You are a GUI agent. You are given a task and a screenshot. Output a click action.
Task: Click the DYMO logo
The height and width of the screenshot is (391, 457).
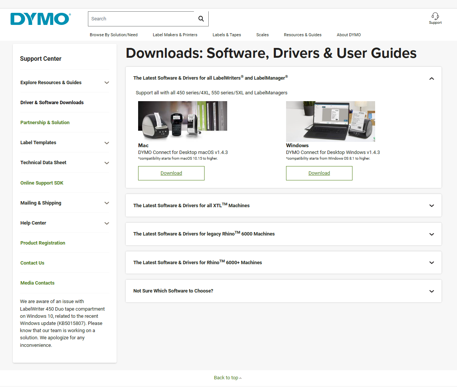click(x=40, y=19)
